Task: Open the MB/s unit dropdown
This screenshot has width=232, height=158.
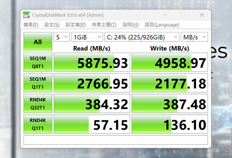Action: 194,37
